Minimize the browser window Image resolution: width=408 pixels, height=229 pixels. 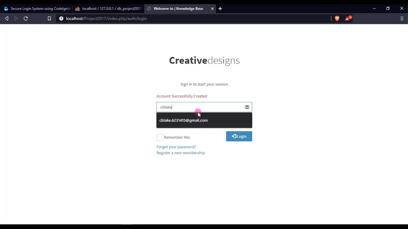coord(374,9)
